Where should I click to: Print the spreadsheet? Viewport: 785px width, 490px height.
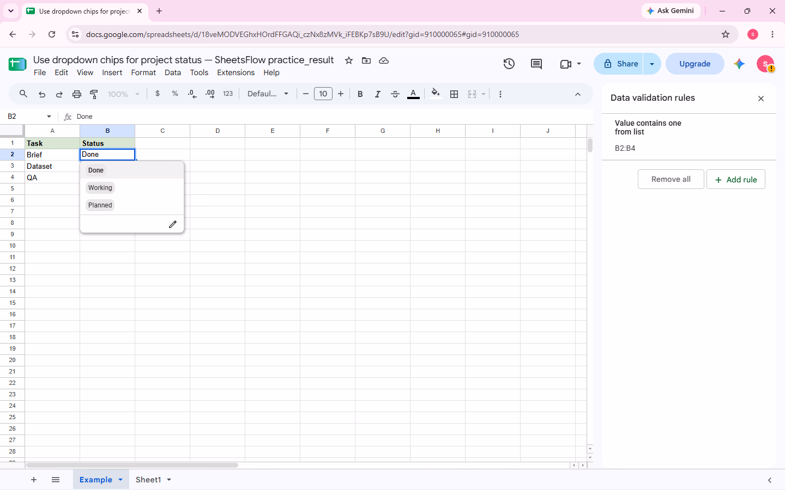tap(77, 94)
